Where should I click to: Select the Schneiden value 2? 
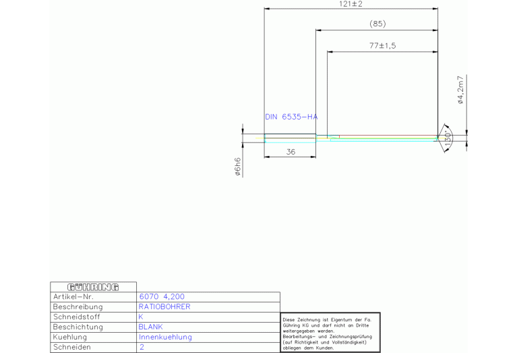pos(142,348)
